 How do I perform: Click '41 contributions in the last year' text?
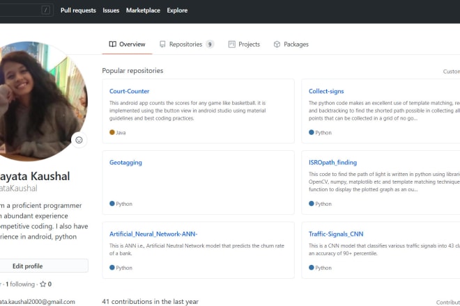pyautogui.click(x=151, y=301)
